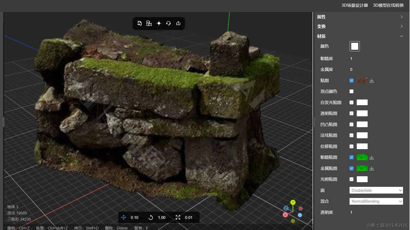
Task: Select the scale tool
Action: (x=178, y=218)
